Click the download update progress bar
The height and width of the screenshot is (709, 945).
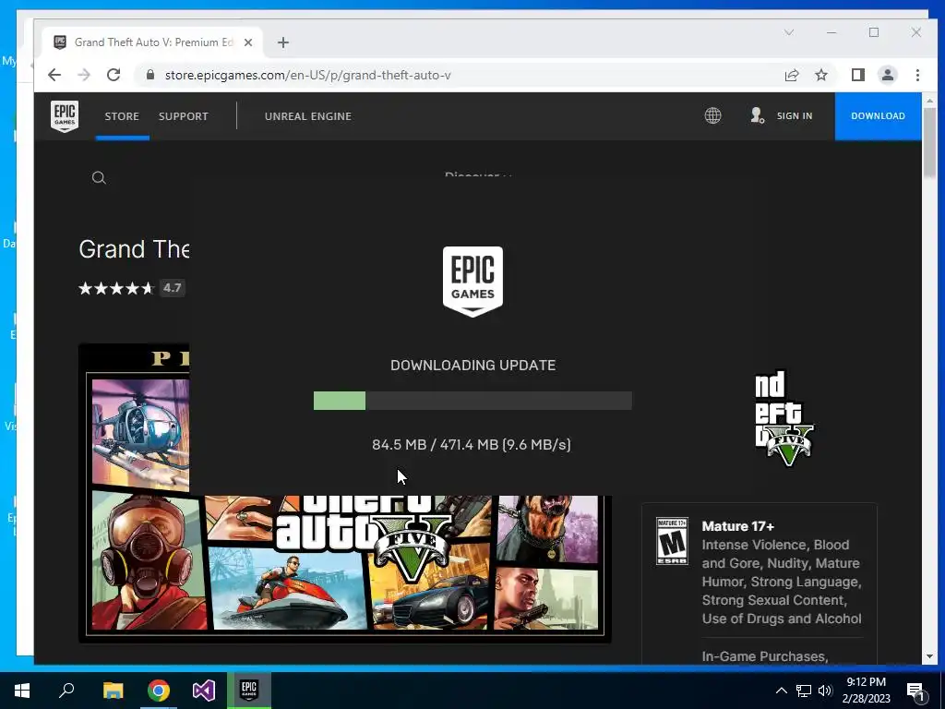tap(472, 401)
